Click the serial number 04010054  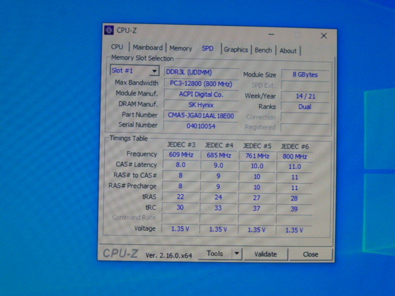tap(201, 126)
